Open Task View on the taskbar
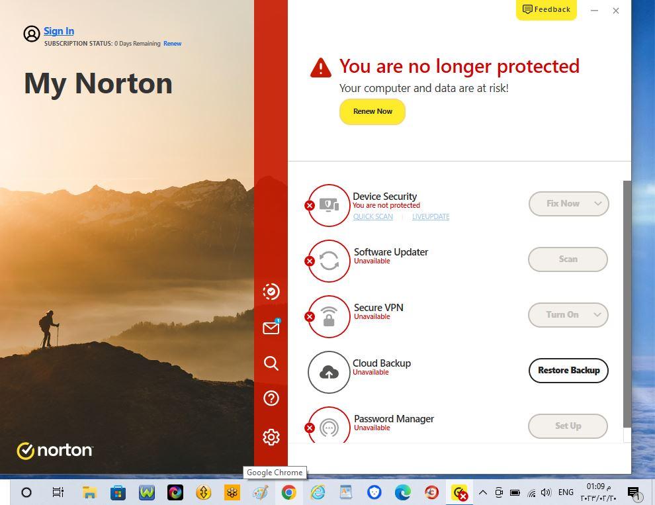655x505 pixels. pos(58,492)
